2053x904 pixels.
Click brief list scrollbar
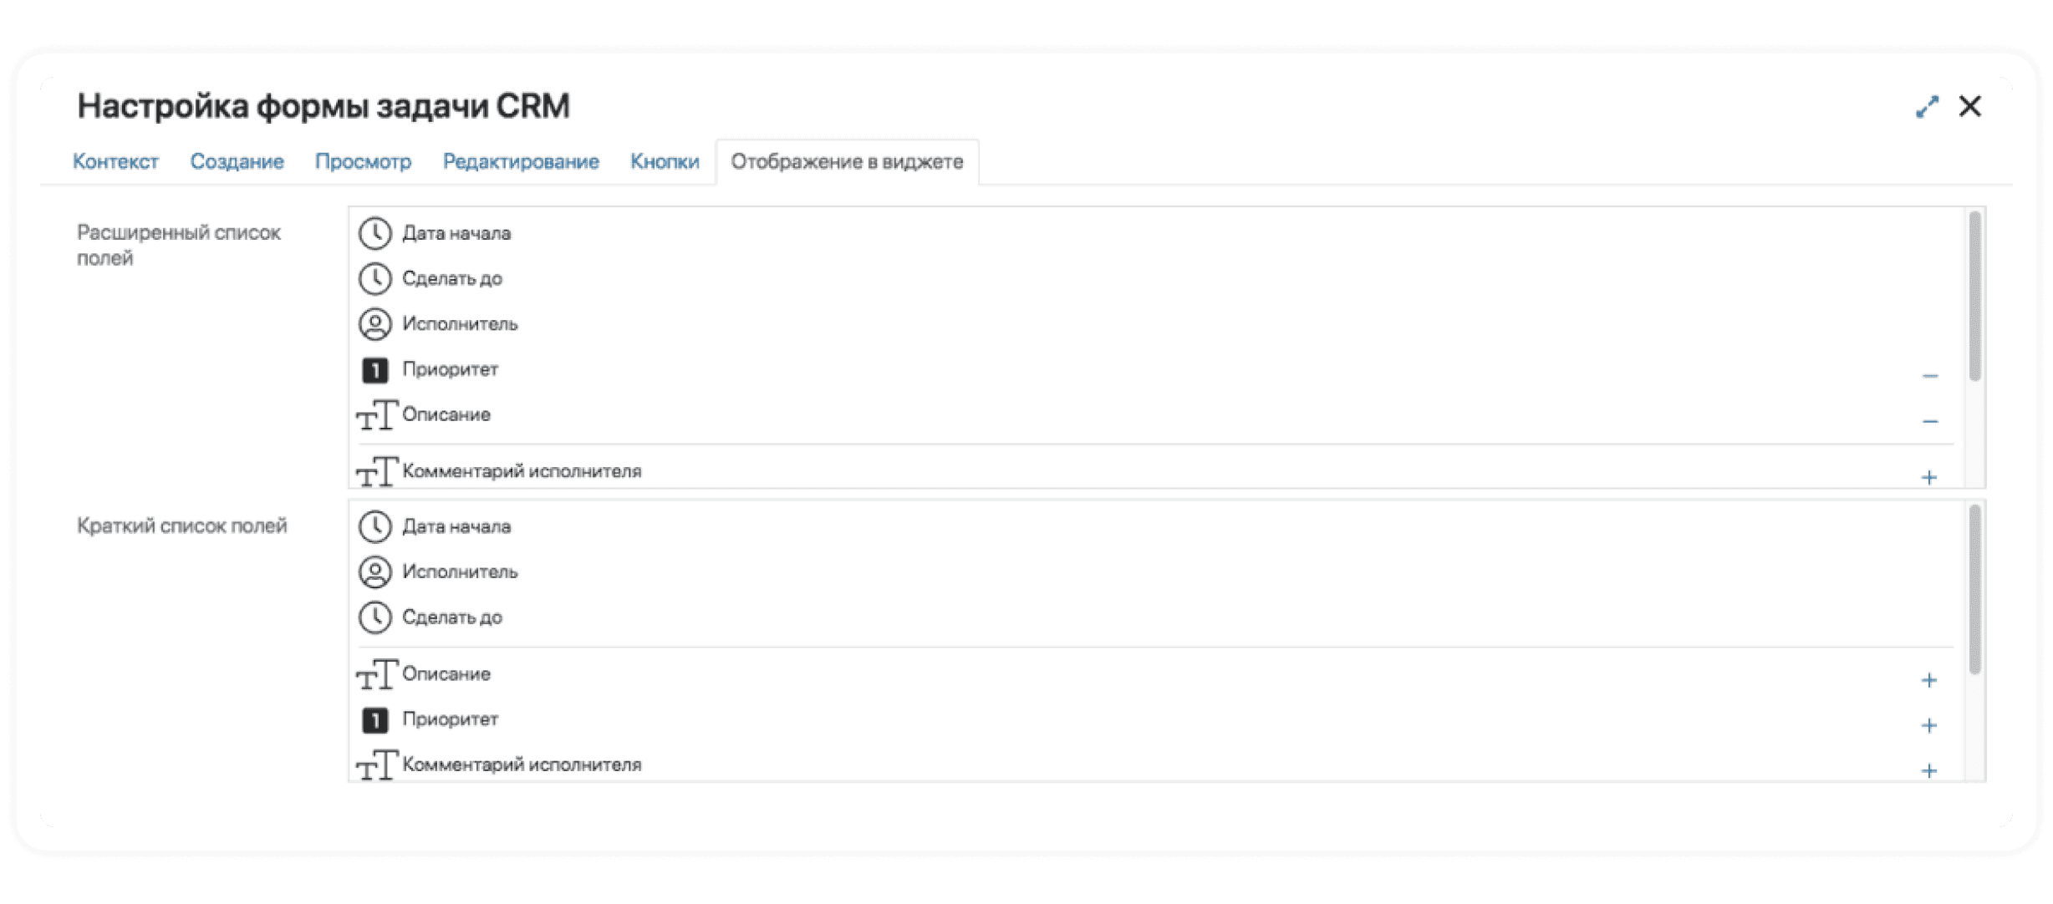1974,589
